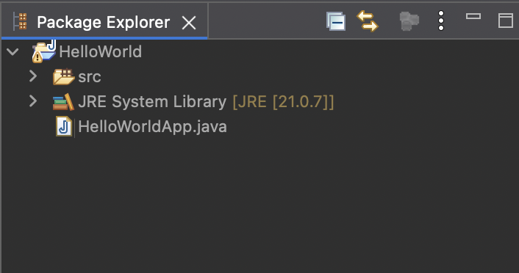
Task: Click the HelloWorldApp.java file icon
Action: click(64, 126)
